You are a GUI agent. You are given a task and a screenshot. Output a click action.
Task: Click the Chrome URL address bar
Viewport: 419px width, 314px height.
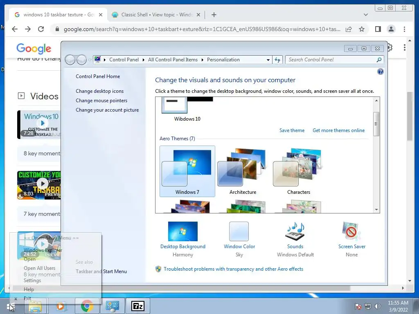coord(202,29)
